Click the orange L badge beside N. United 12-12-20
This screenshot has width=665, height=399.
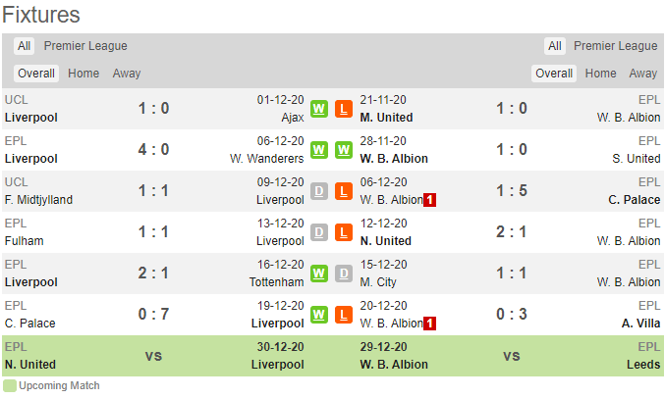click(344, 232)
